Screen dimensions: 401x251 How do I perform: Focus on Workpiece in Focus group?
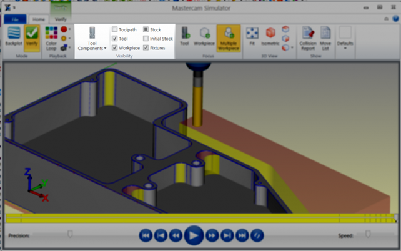tap(204, 36)
